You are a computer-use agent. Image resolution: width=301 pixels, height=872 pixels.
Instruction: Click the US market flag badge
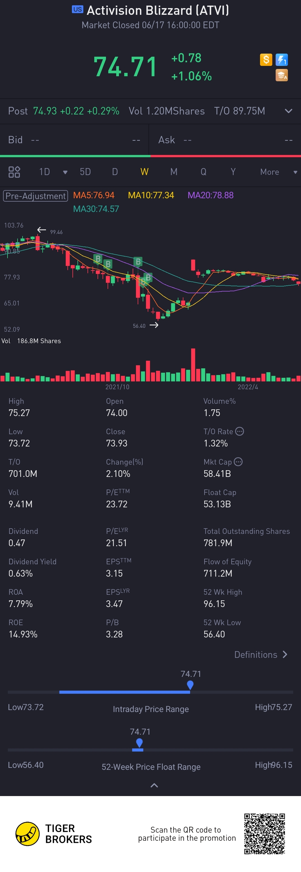point(77,9)
